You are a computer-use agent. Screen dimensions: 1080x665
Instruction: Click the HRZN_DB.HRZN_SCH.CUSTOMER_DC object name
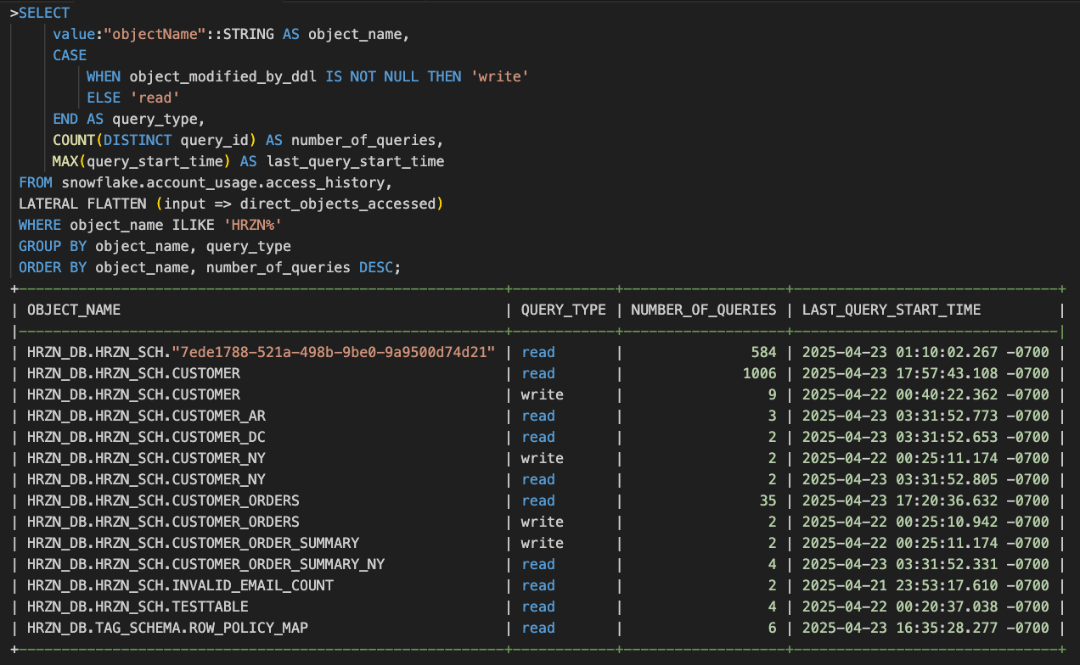[x=146, y=437]
